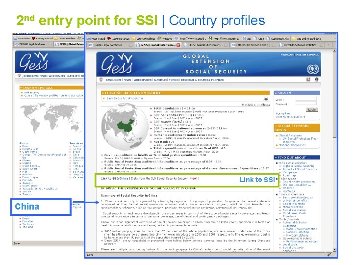Click the ILO logo on the front GESS banner
353x265 pixels.
click(313, 69)
